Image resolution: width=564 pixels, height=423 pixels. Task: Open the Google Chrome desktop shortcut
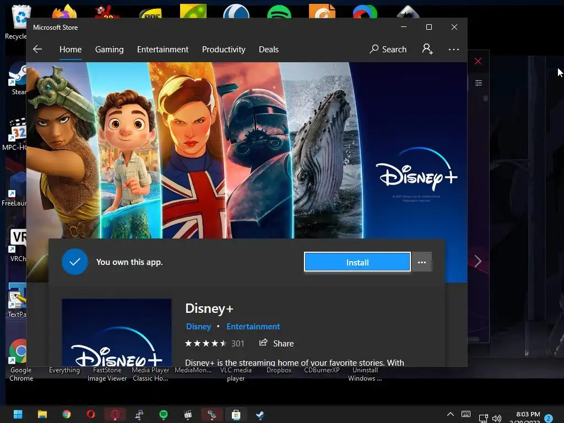(21, 360)
